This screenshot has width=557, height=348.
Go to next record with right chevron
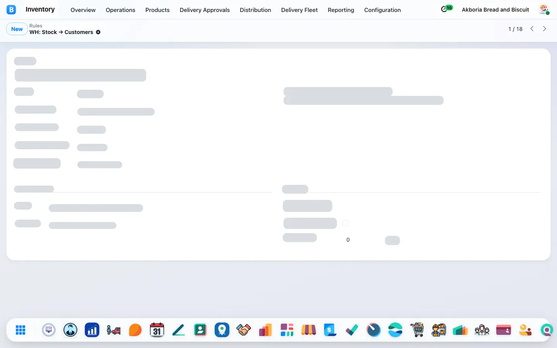pos(545,29)
